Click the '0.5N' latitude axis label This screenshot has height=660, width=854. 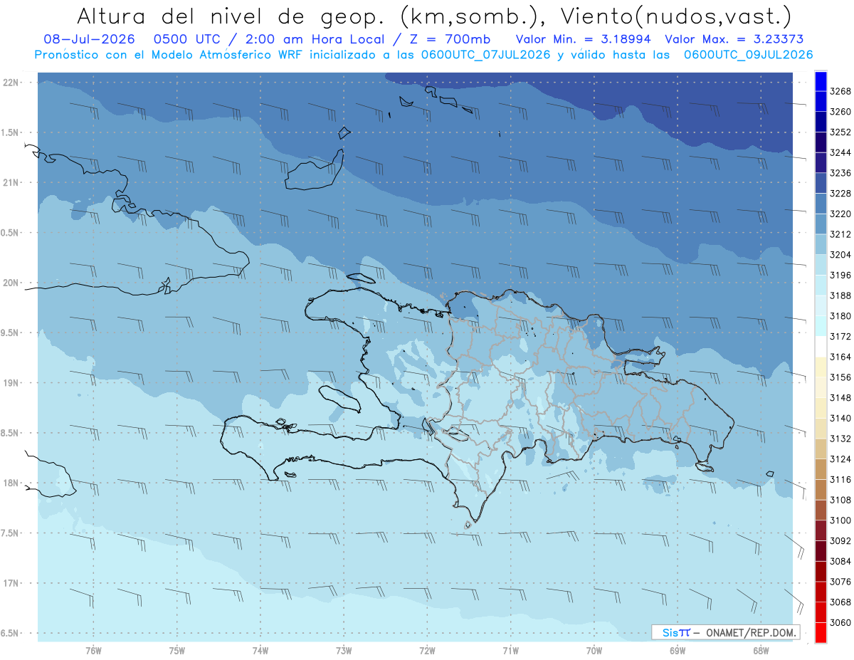[x=9, y=233]
